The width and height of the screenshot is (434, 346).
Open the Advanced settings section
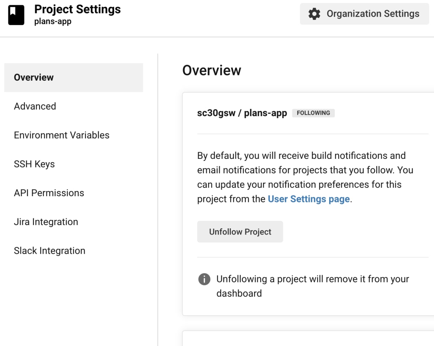coord(35,106)
